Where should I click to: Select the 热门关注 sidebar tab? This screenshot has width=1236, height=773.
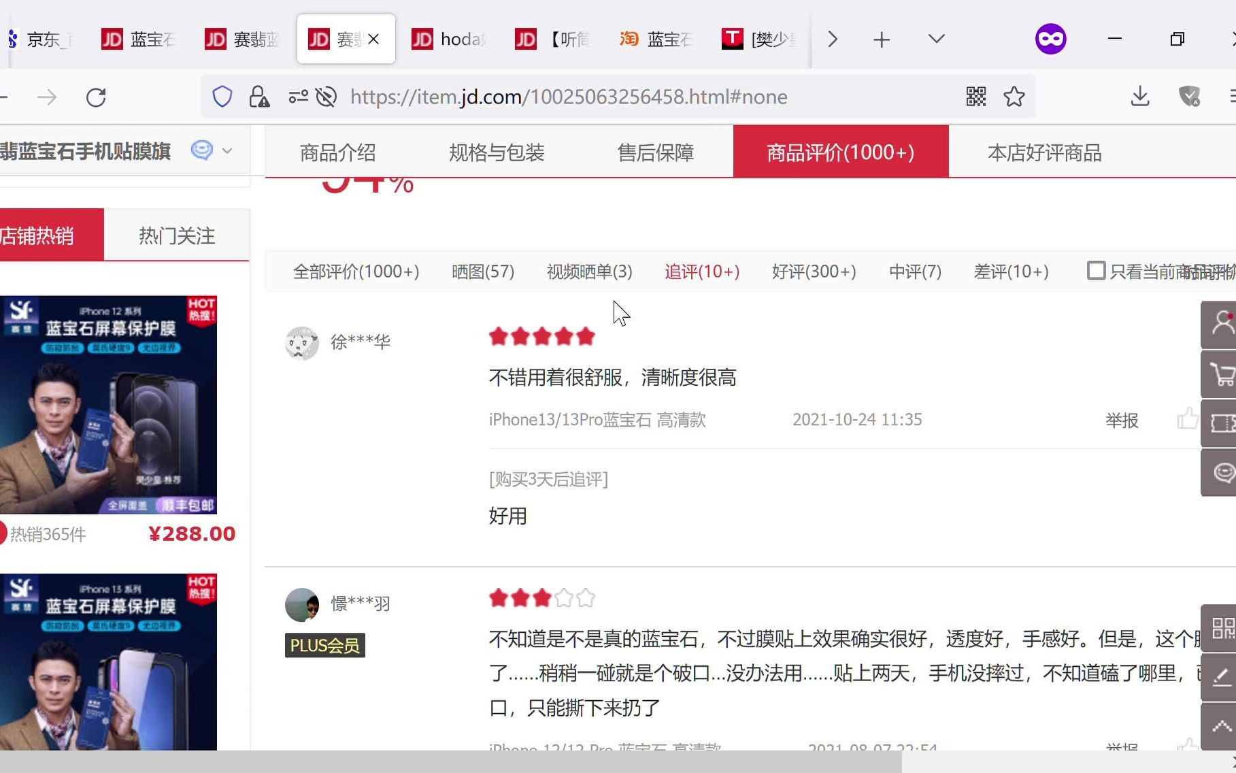click(x=177, y=235)
